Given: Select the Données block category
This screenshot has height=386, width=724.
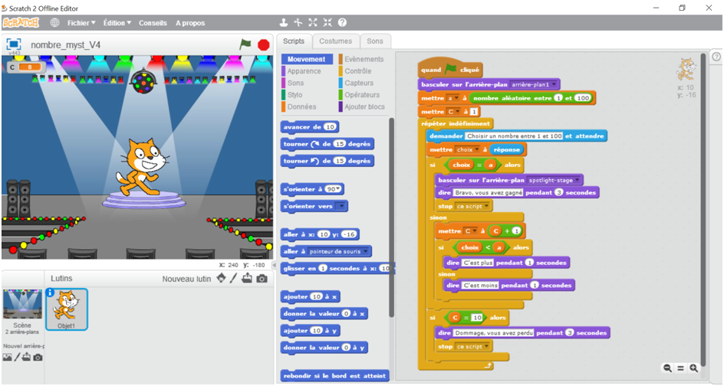Looking at the screenshot, I should click(301, 106).
